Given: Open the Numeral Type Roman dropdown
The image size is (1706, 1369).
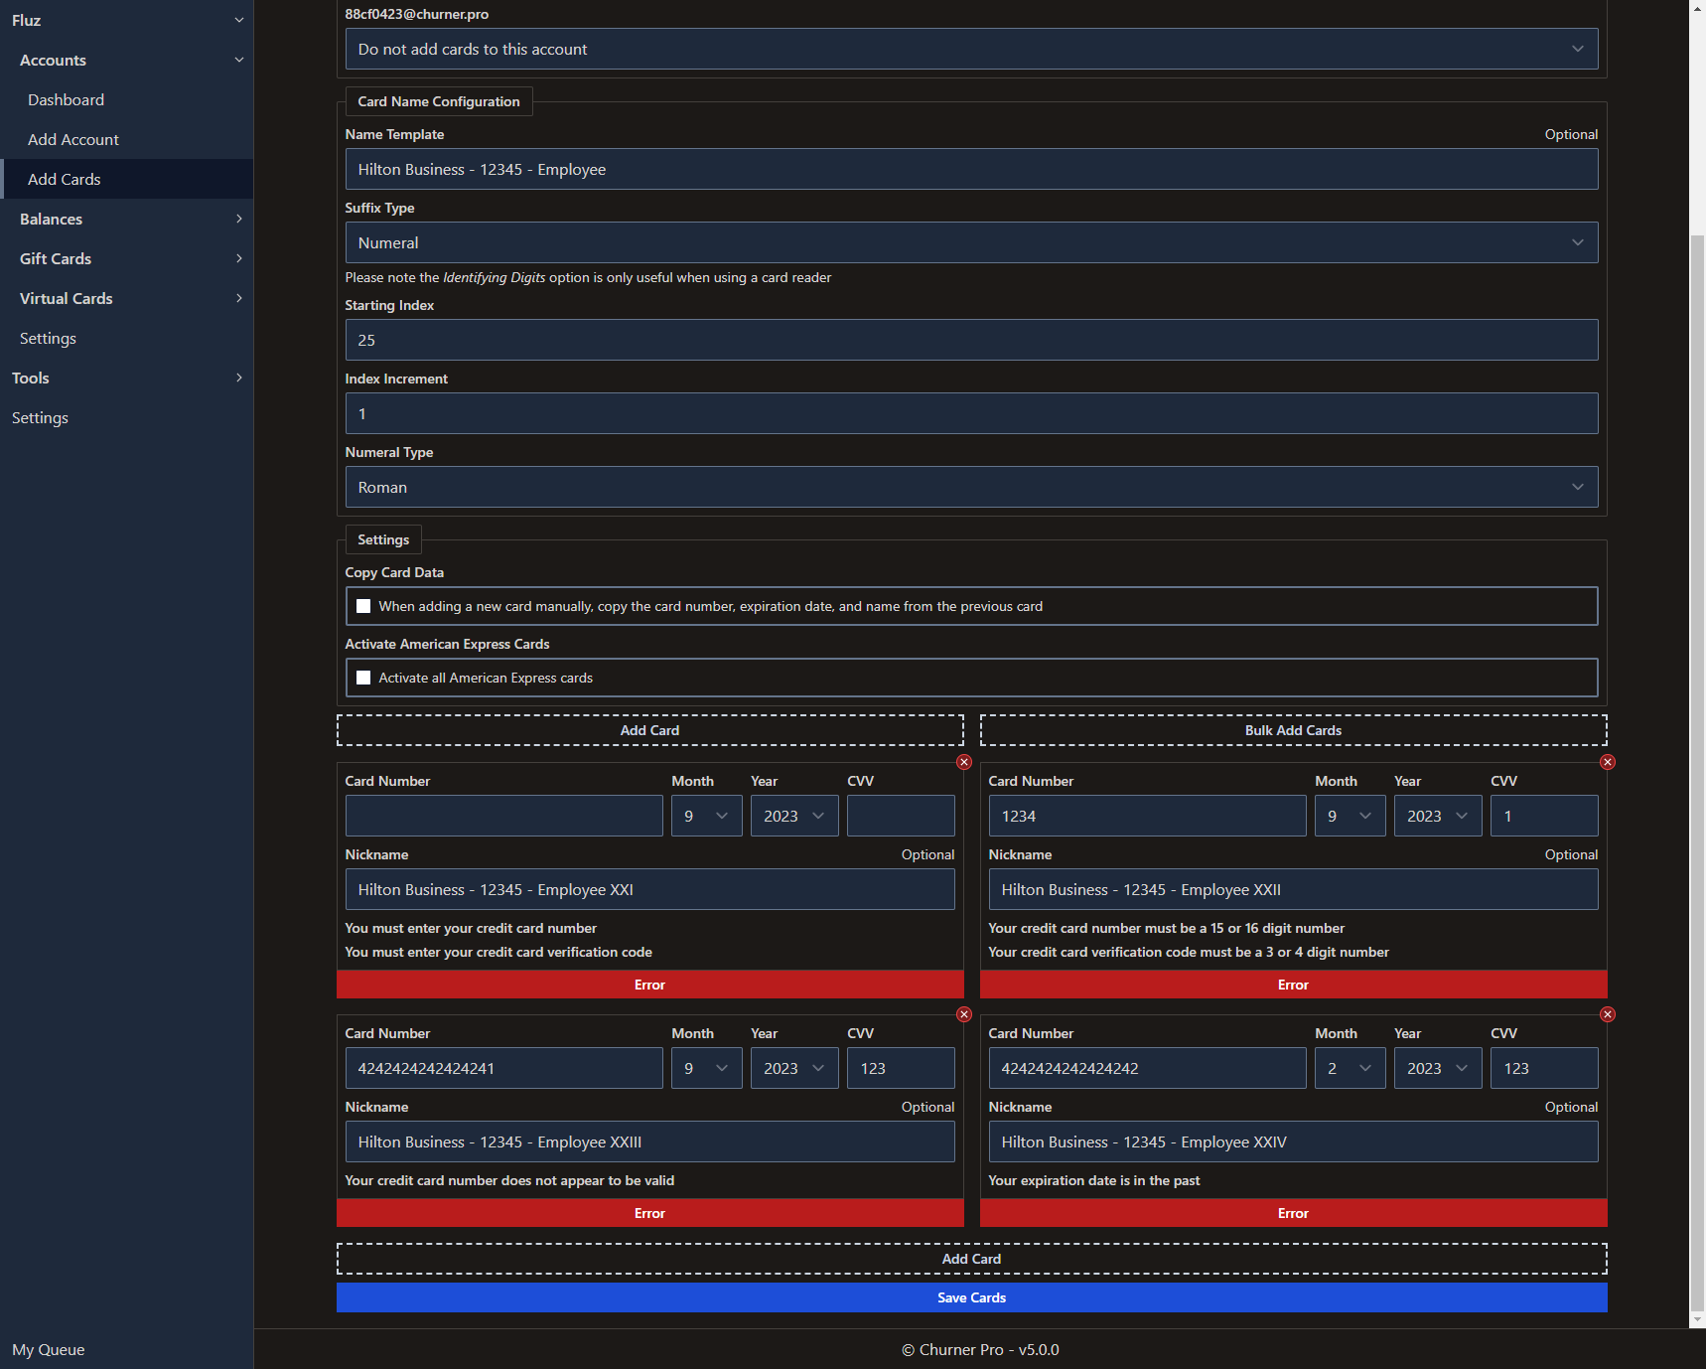Looking at the screenshot, I should (970, 487).
